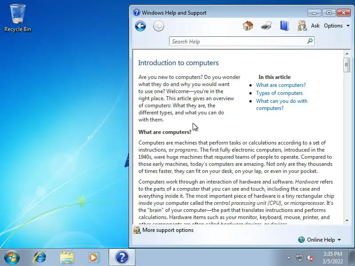355x266 pixels.
Task: Launch Windows Media Player from taskbar
Action: (x=94, y=258)
